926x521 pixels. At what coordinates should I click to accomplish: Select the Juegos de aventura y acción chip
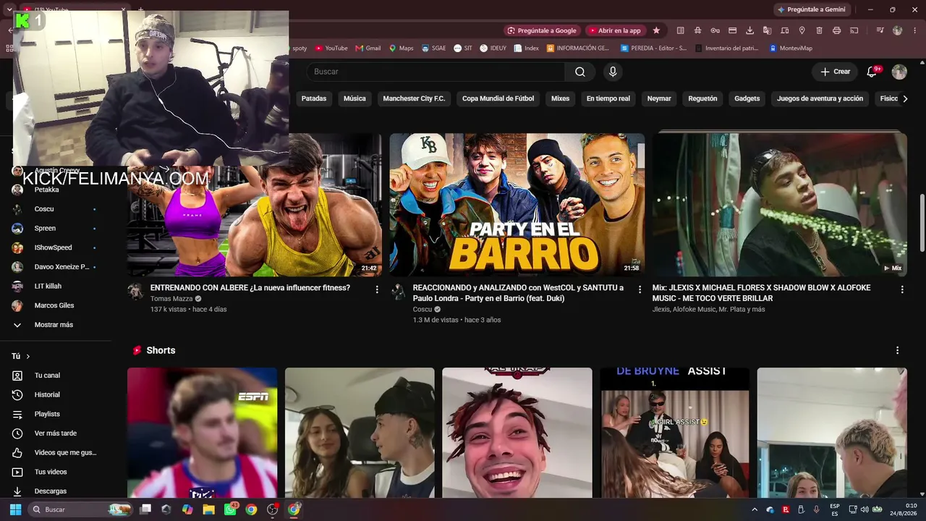pos(820,98)
